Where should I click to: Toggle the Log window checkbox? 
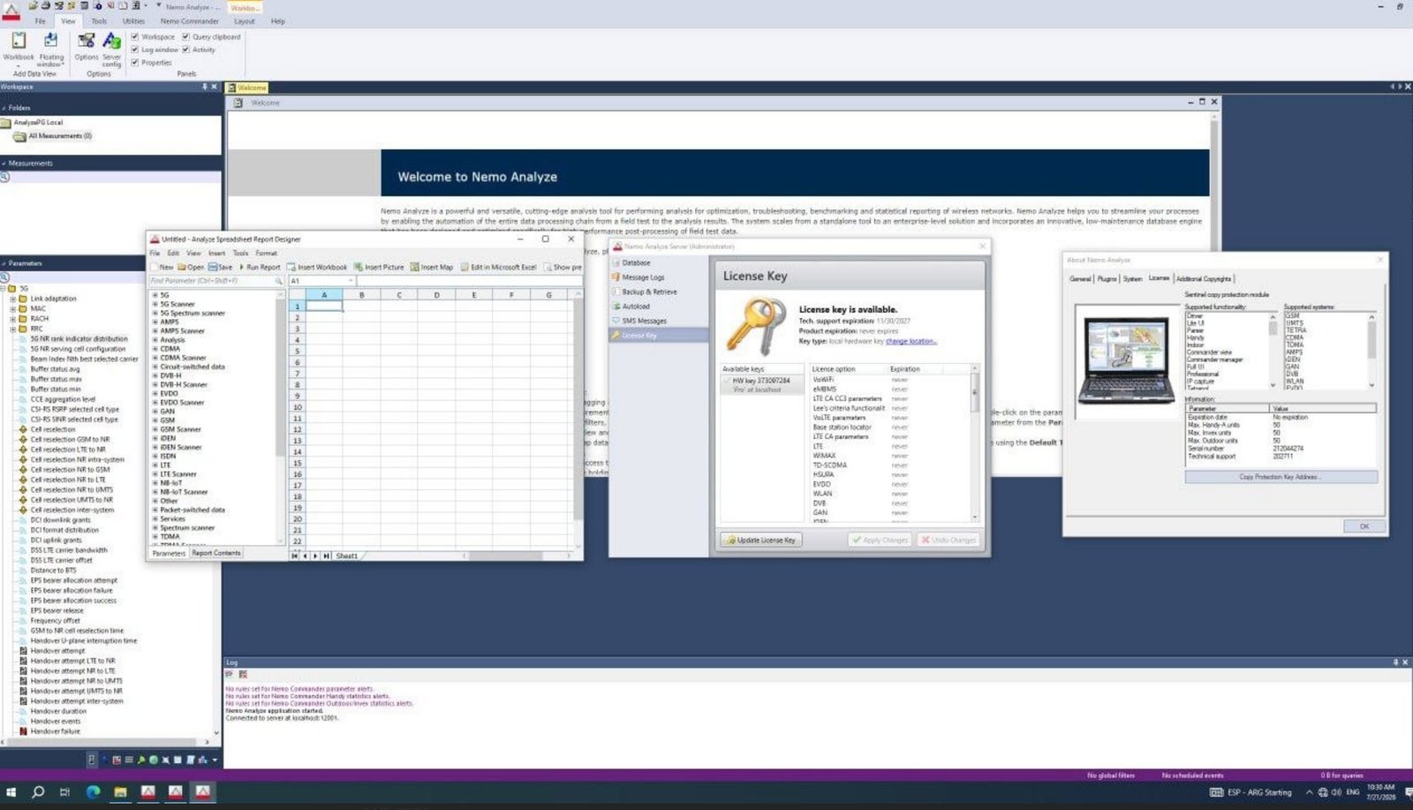(x=135, y=49)
